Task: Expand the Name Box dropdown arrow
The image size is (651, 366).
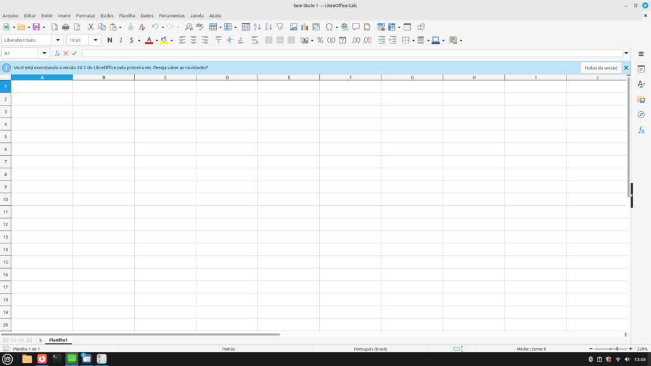Action: point(45,53)
